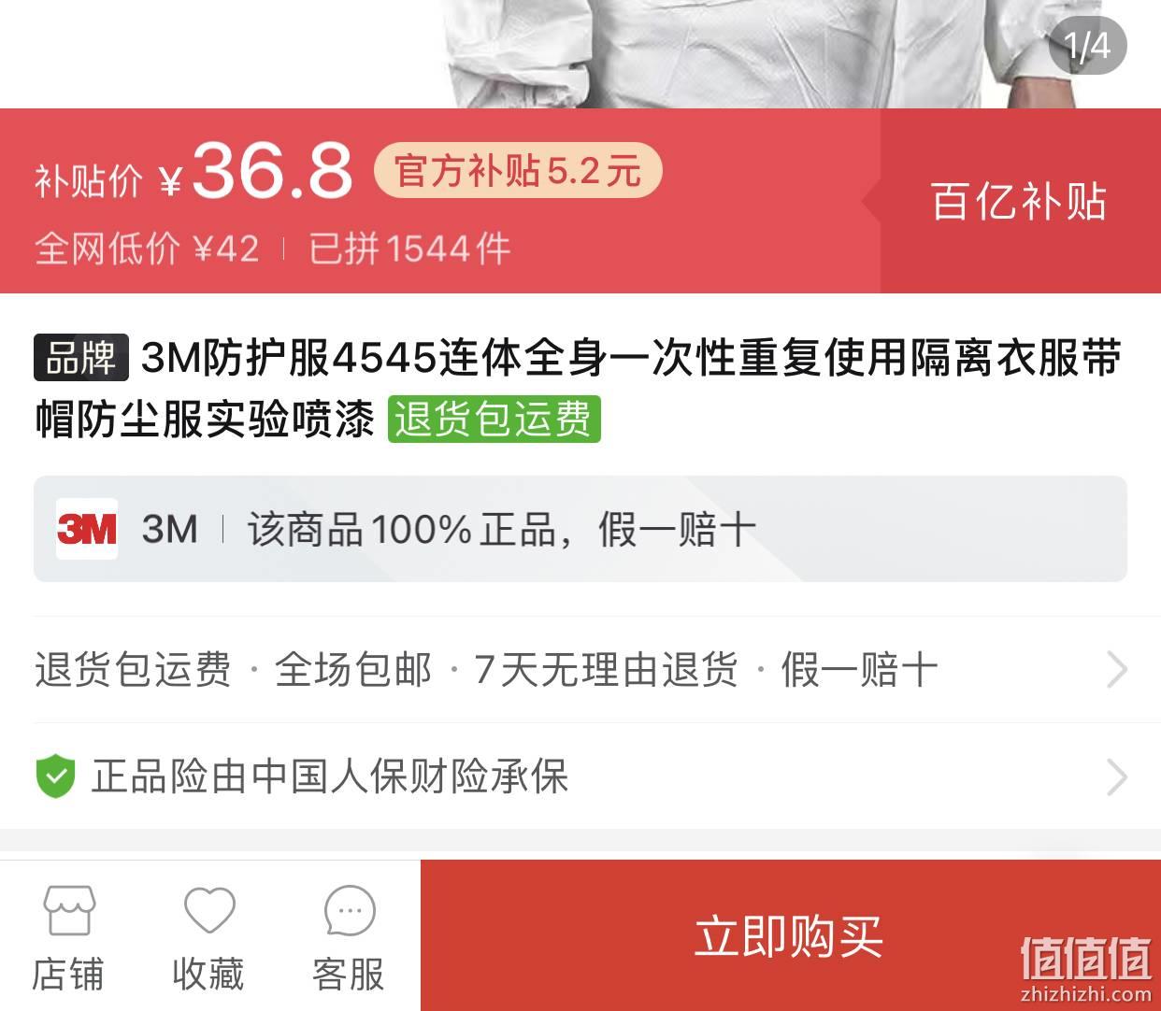Click the 立即购买 buy now button
The width and height of the screenshot is (1161, 1011).
[790, 935]
